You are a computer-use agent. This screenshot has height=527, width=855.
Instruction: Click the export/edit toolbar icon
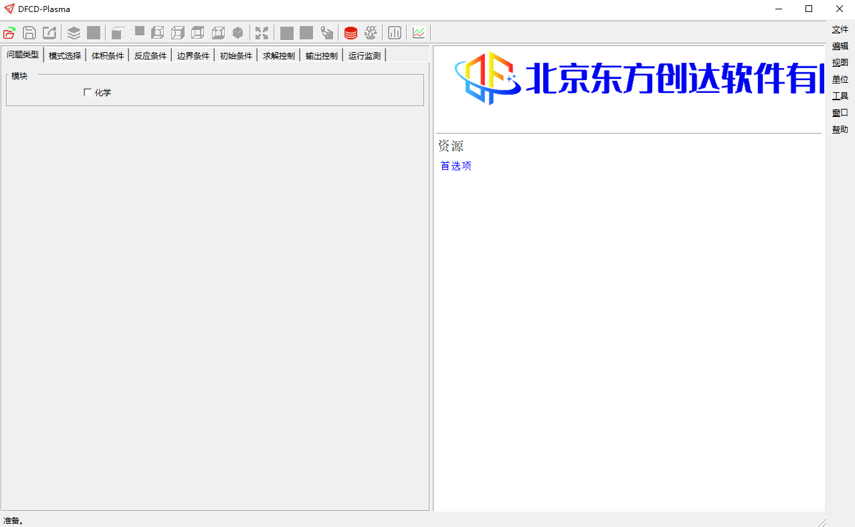(50, 33)
